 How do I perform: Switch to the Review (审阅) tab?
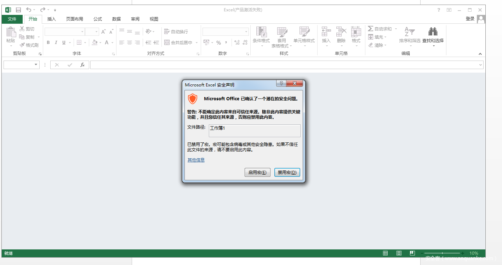click(135, 19)
